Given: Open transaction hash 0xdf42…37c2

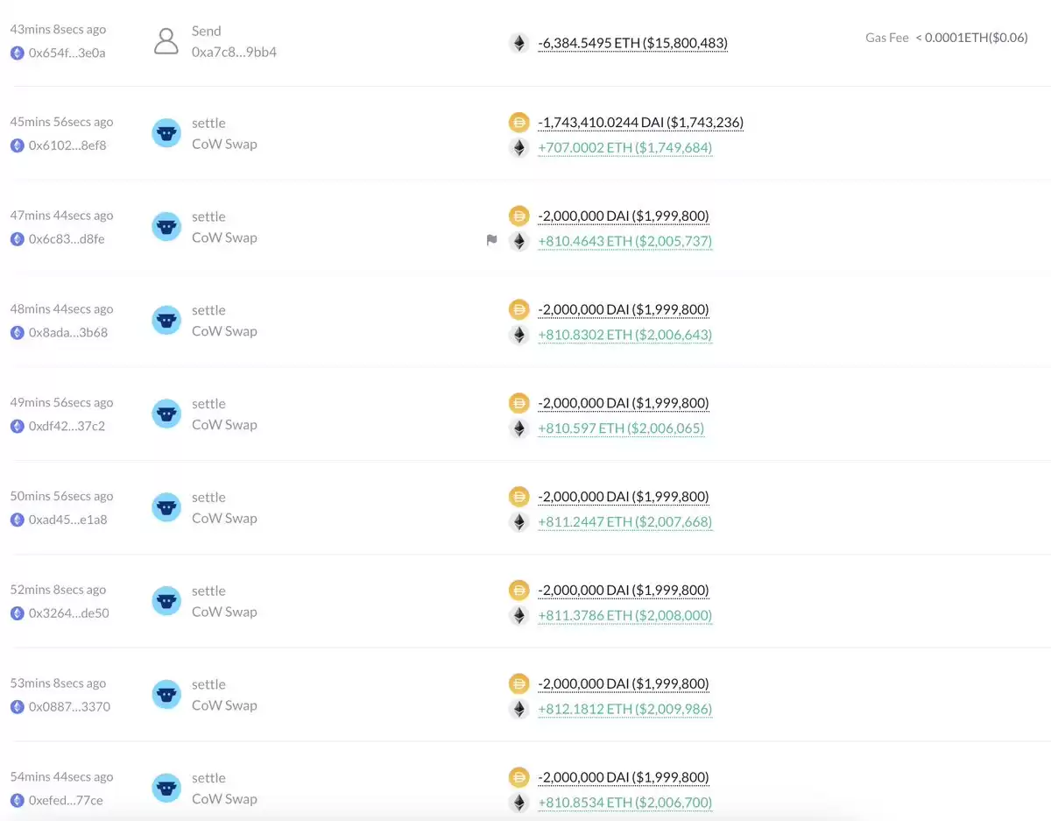Looking at the screenshot, I should click(x=67, y=426).
